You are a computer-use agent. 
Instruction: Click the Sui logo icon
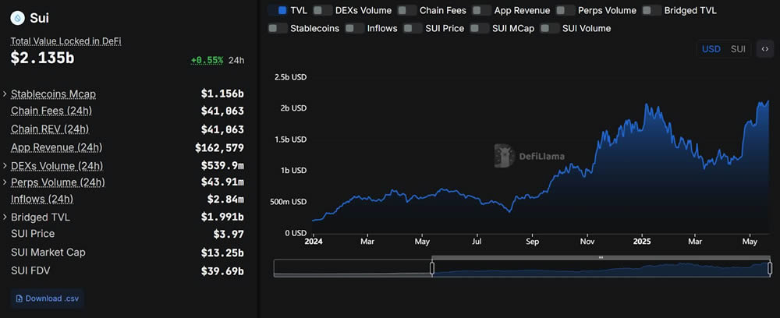[x=19, y=18]
